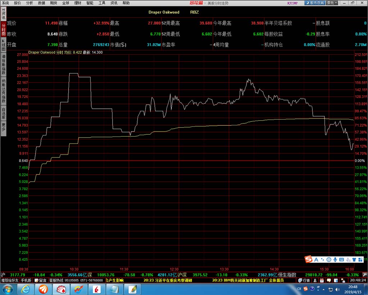Screen dimensions: 368x295
Task: Click the yellow chat bubble status icon
Action: click(329, 281)
